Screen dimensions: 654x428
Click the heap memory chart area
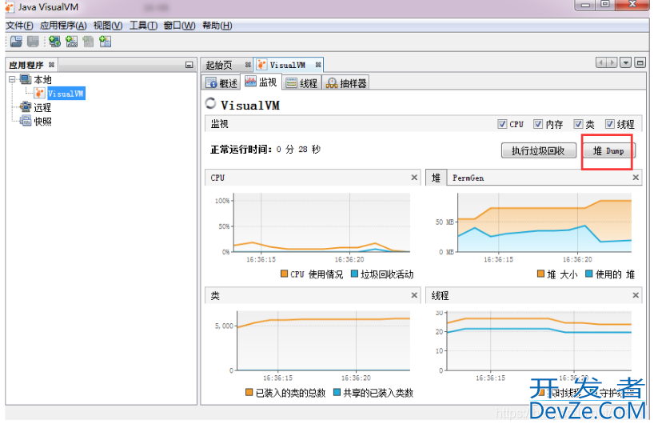tap(544, 222)
